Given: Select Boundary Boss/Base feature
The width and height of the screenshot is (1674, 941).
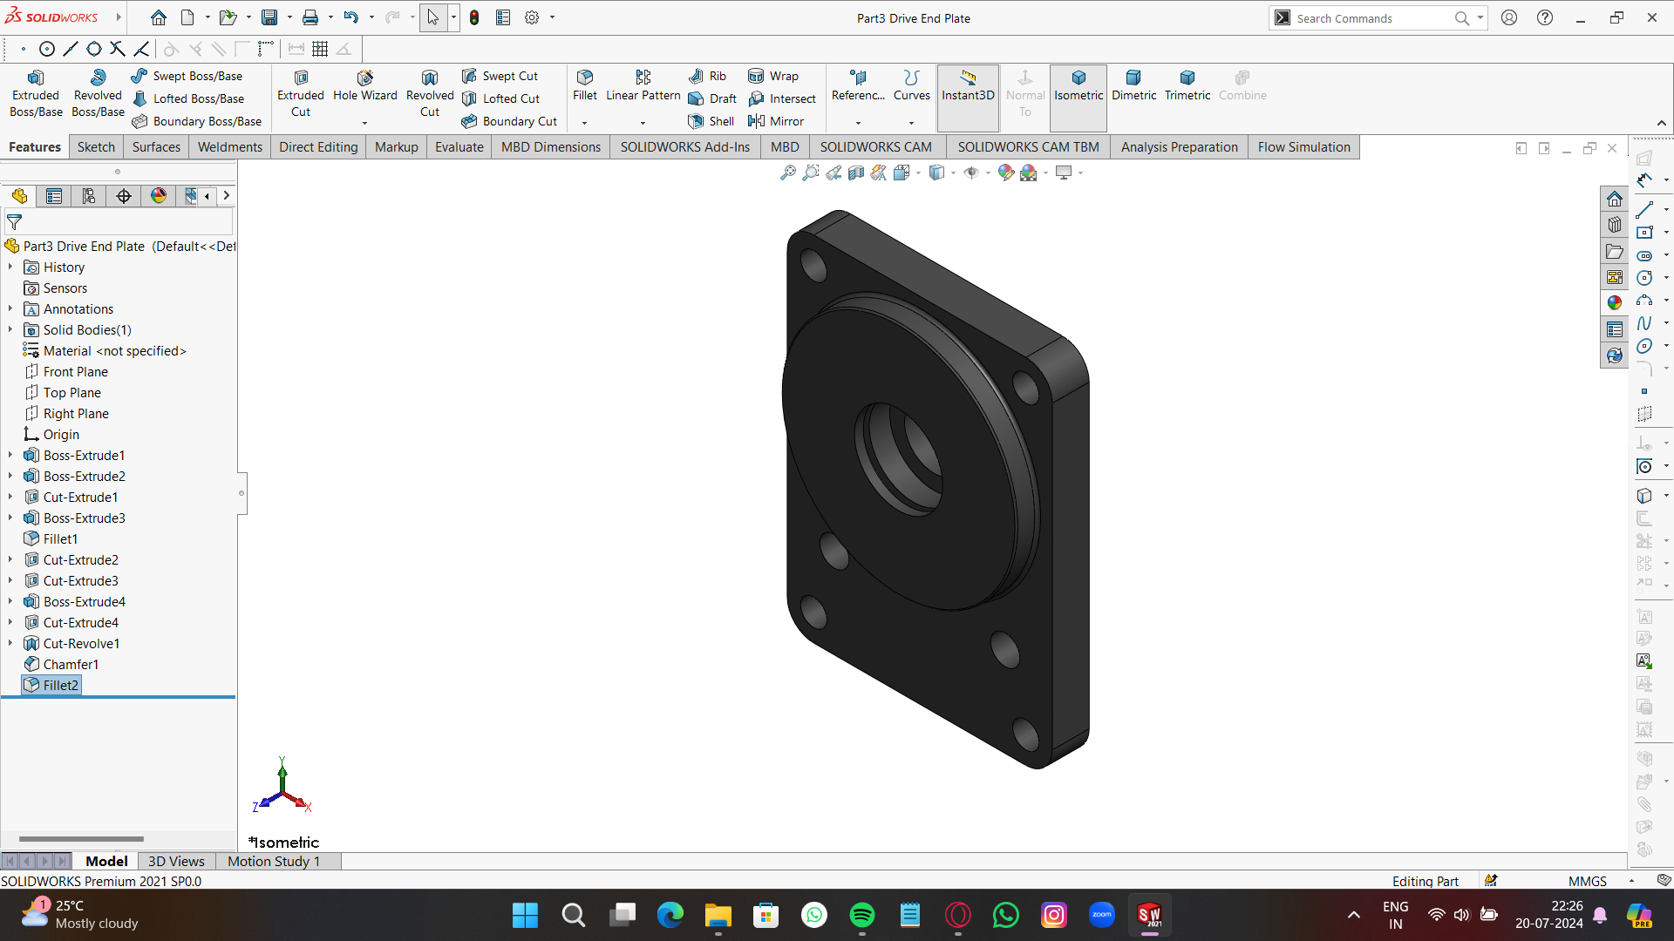Looking at the screenshot, I should click(197, 121).
